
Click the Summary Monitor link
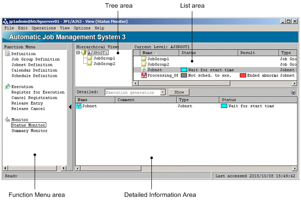pyautogui.click(x=29, y=131)
